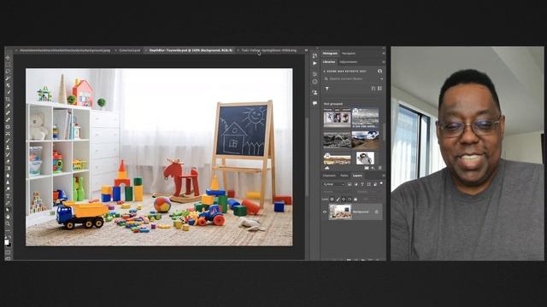Viewport: 547px width, 307px height.
Task: Toggle lock transparent pixels in Layers
Action: point(332,199)
